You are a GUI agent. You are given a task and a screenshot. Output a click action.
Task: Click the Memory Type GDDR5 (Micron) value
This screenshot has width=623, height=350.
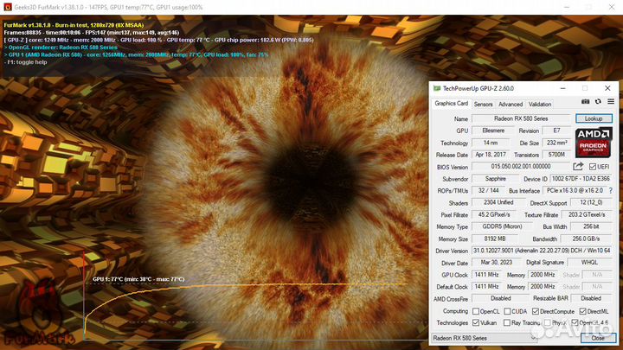tap(502, 226)
